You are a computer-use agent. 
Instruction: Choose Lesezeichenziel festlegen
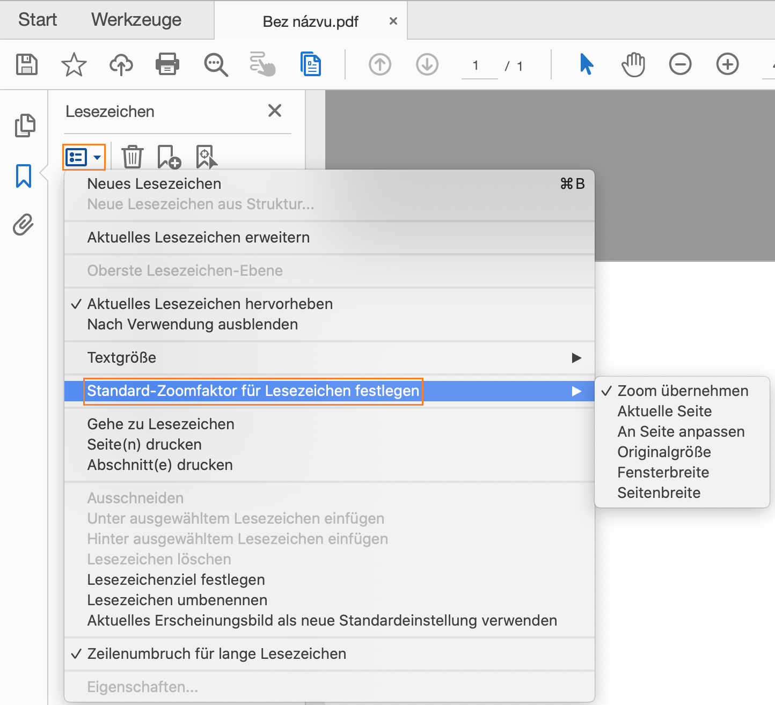pos(330,579)
